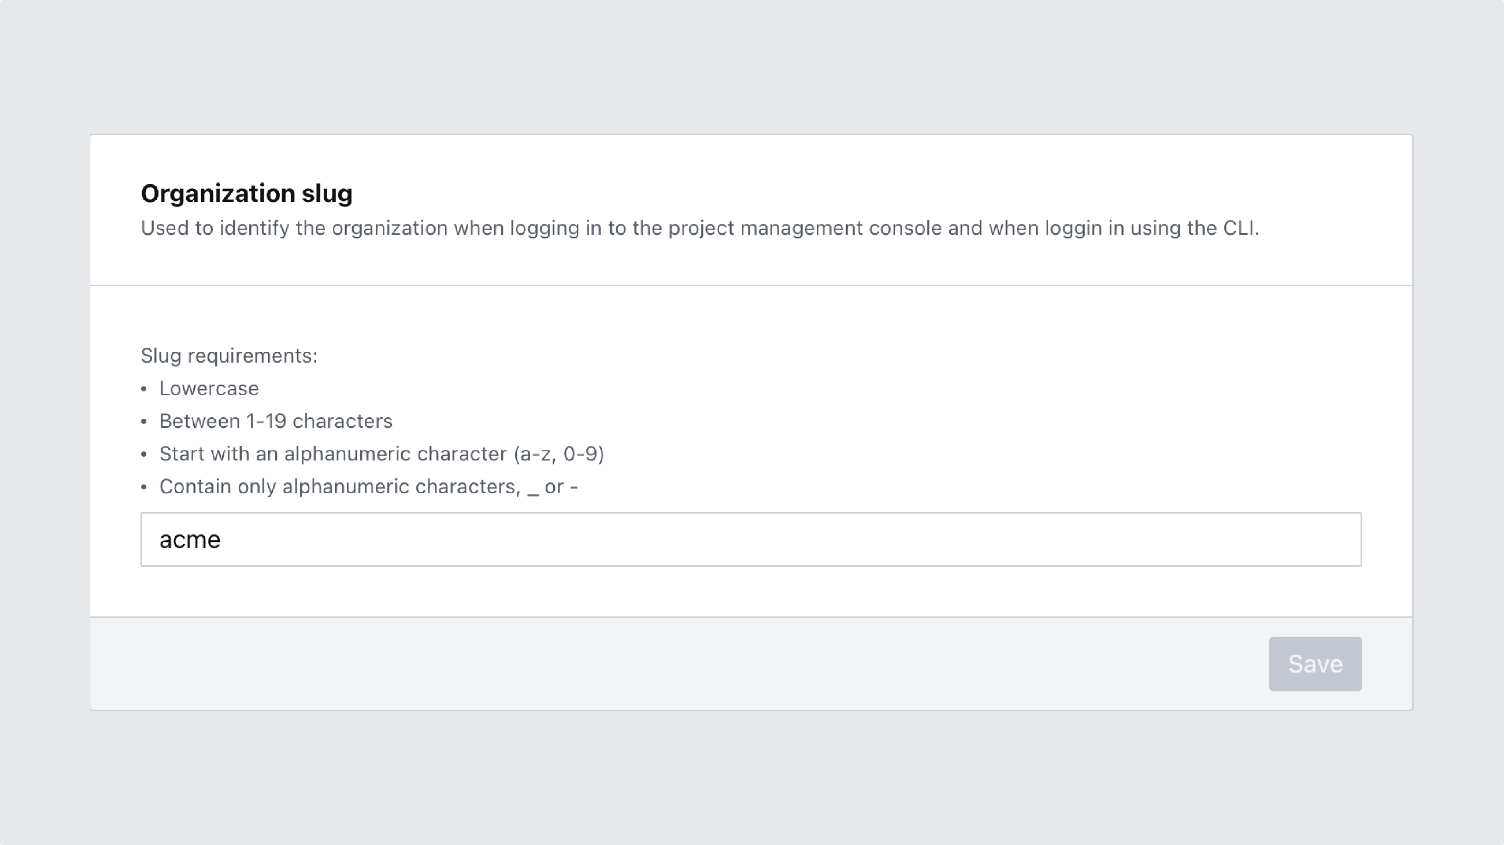This screenshot has width=1504, height=845.
Task: Click the bullet before 'Contain only alphanumeric'
Action: 144,487
